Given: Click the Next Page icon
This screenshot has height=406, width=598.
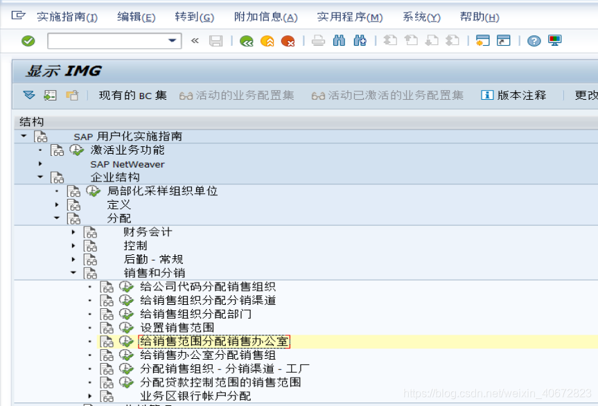Looking at the screenshot, I should tap(432, 40).
